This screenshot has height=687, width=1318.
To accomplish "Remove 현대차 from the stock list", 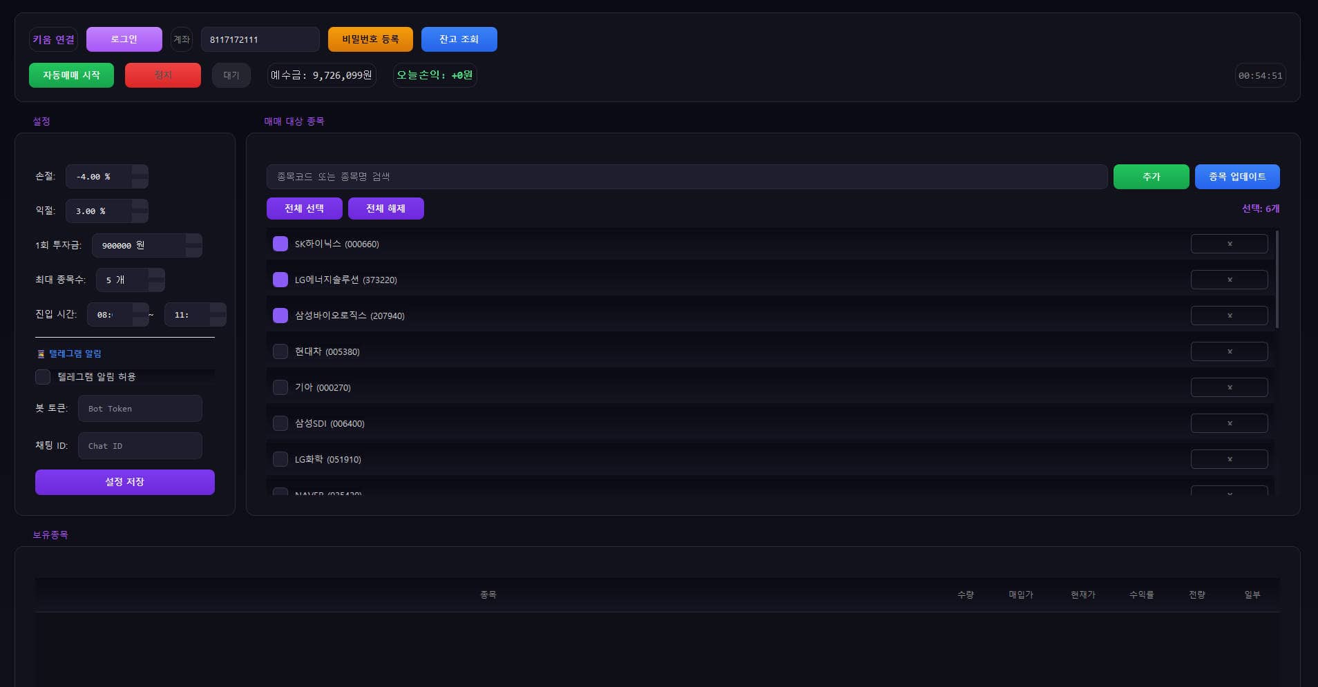I will [x=1229, y=351].
